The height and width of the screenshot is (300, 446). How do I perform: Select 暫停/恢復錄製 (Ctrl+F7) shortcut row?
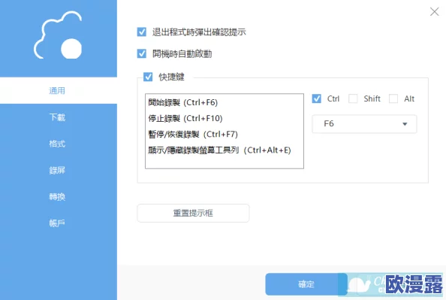click(225, 134)
